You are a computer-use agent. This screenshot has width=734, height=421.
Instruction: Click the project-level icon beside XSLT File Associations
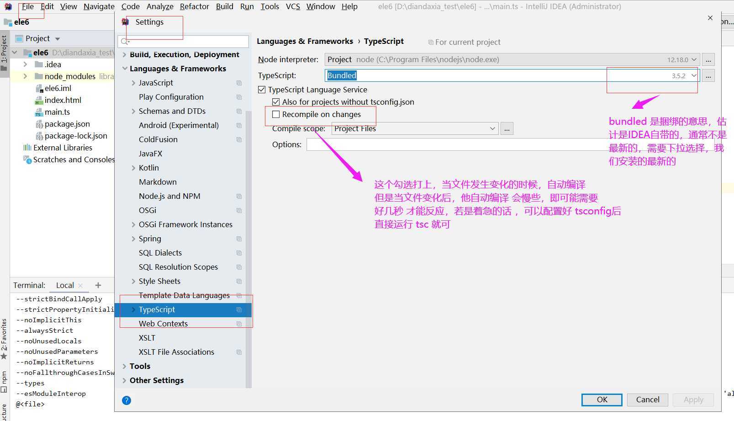tap(239, 352)
